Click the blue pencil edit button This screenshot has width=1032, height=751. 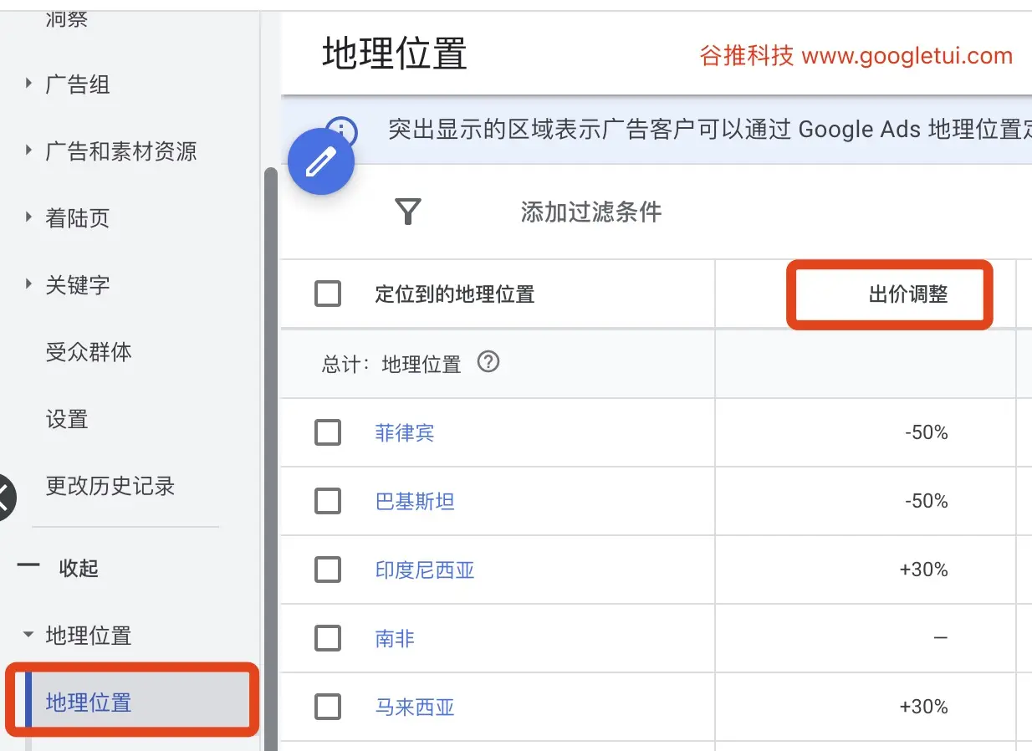pyautogui.click(x=321, y=162)
